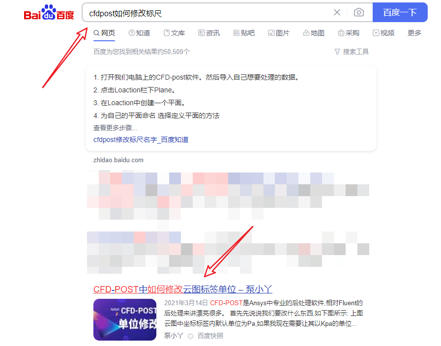Click the magnifier icon on the 网页 tab
The width and height of the screenshot is (441, 346).
(96, 33)
